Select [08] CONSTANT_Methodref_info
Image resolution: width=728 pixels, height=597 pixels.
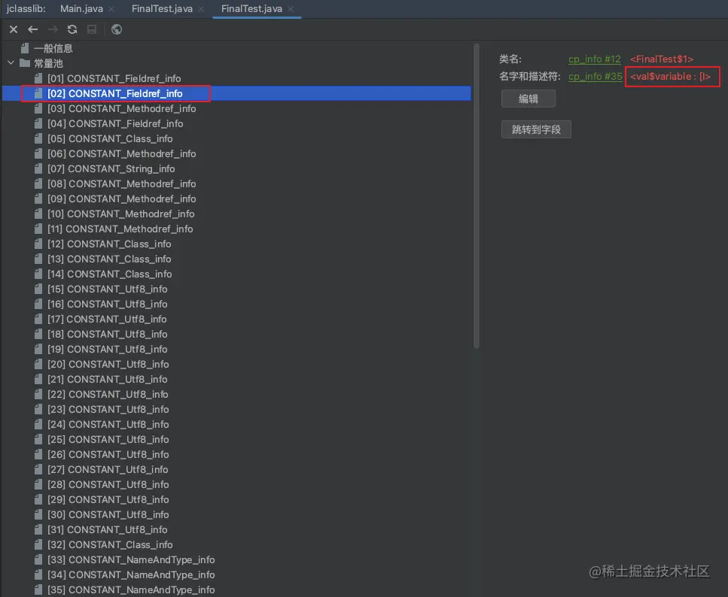[122, 183]
